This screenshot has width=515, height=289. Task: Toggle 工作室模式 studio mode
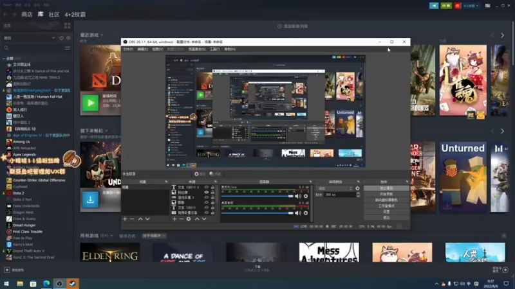click(x=386, y=206)
